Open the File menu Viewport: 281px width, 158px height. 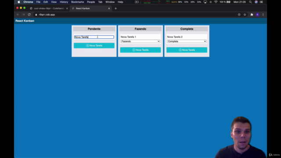point(38,2)
